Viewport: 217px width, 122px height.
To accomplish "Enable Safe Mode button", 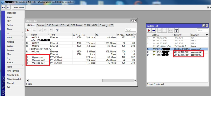I will [19, 8].
